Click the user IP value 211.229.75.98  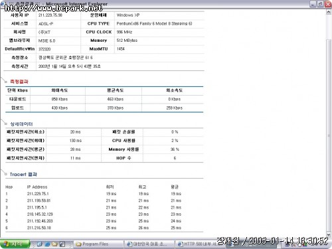[50, 15]
